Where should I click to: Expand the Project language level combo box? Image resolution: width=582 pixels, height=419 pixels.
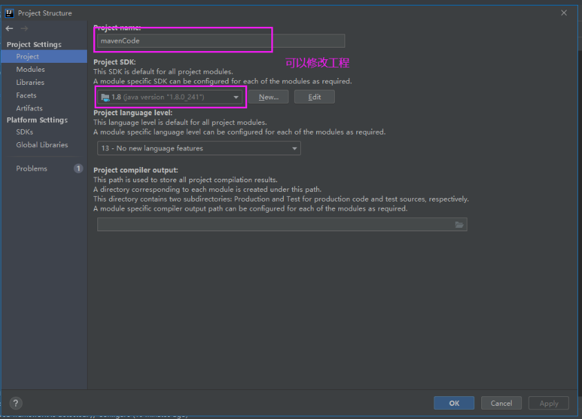pyautogui.click(x=199, y=148)
